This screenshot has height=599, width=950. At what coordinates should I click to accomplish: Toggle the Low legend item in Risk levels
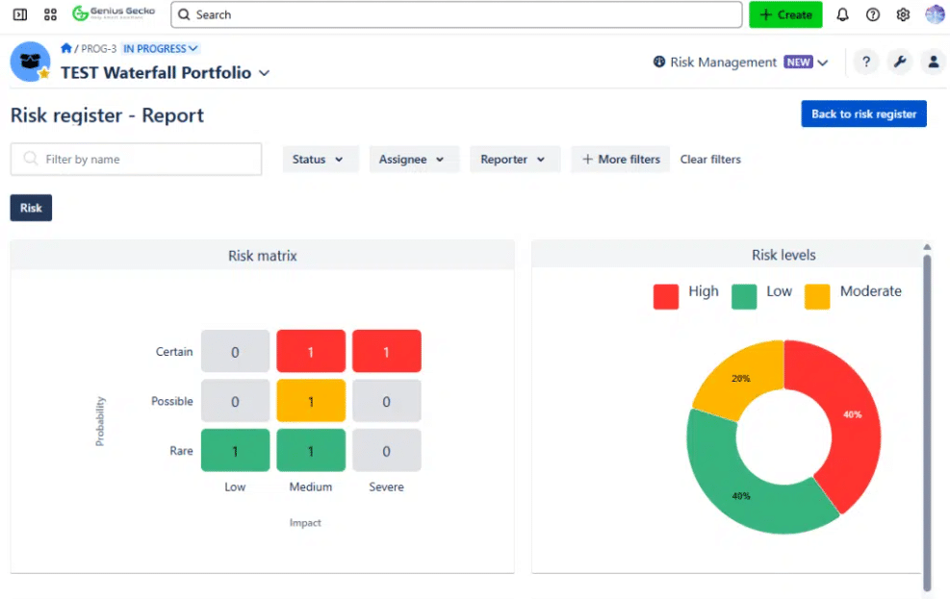(762, 293)
